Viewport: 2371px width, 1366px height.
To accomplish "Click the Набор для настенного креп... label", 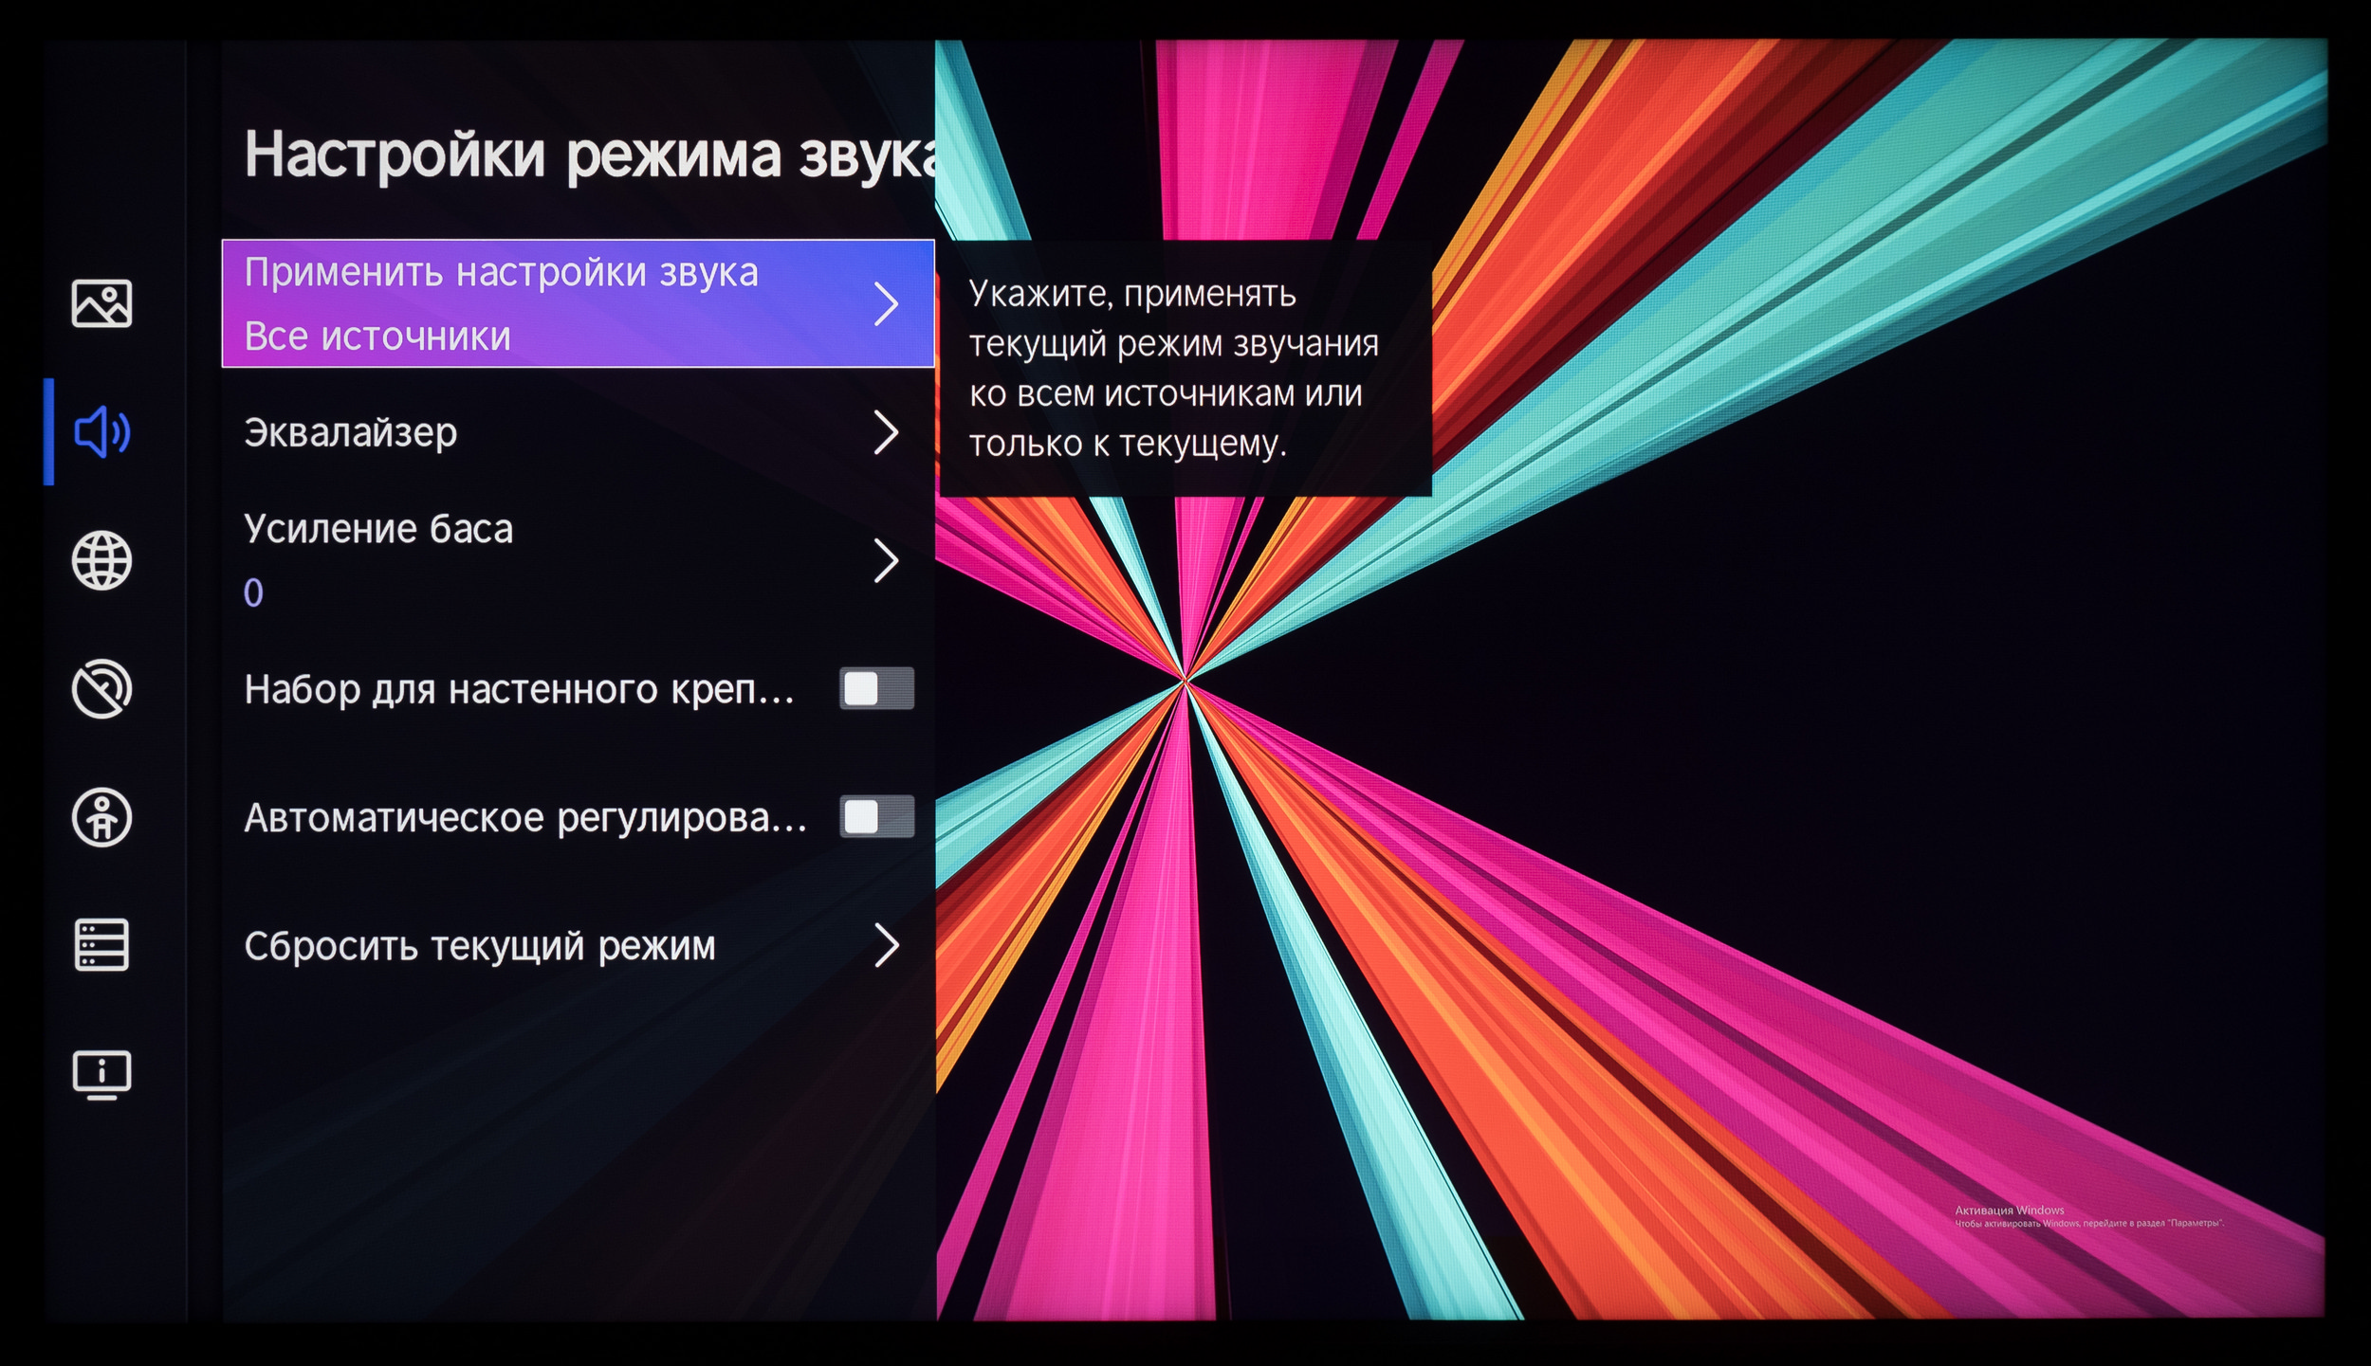I will (x=518, y=689).
